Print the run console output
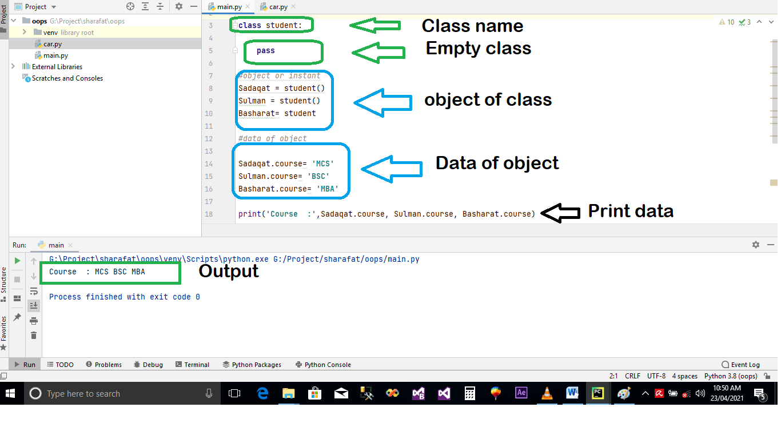The image size is (781, 439). coord(34,321)
